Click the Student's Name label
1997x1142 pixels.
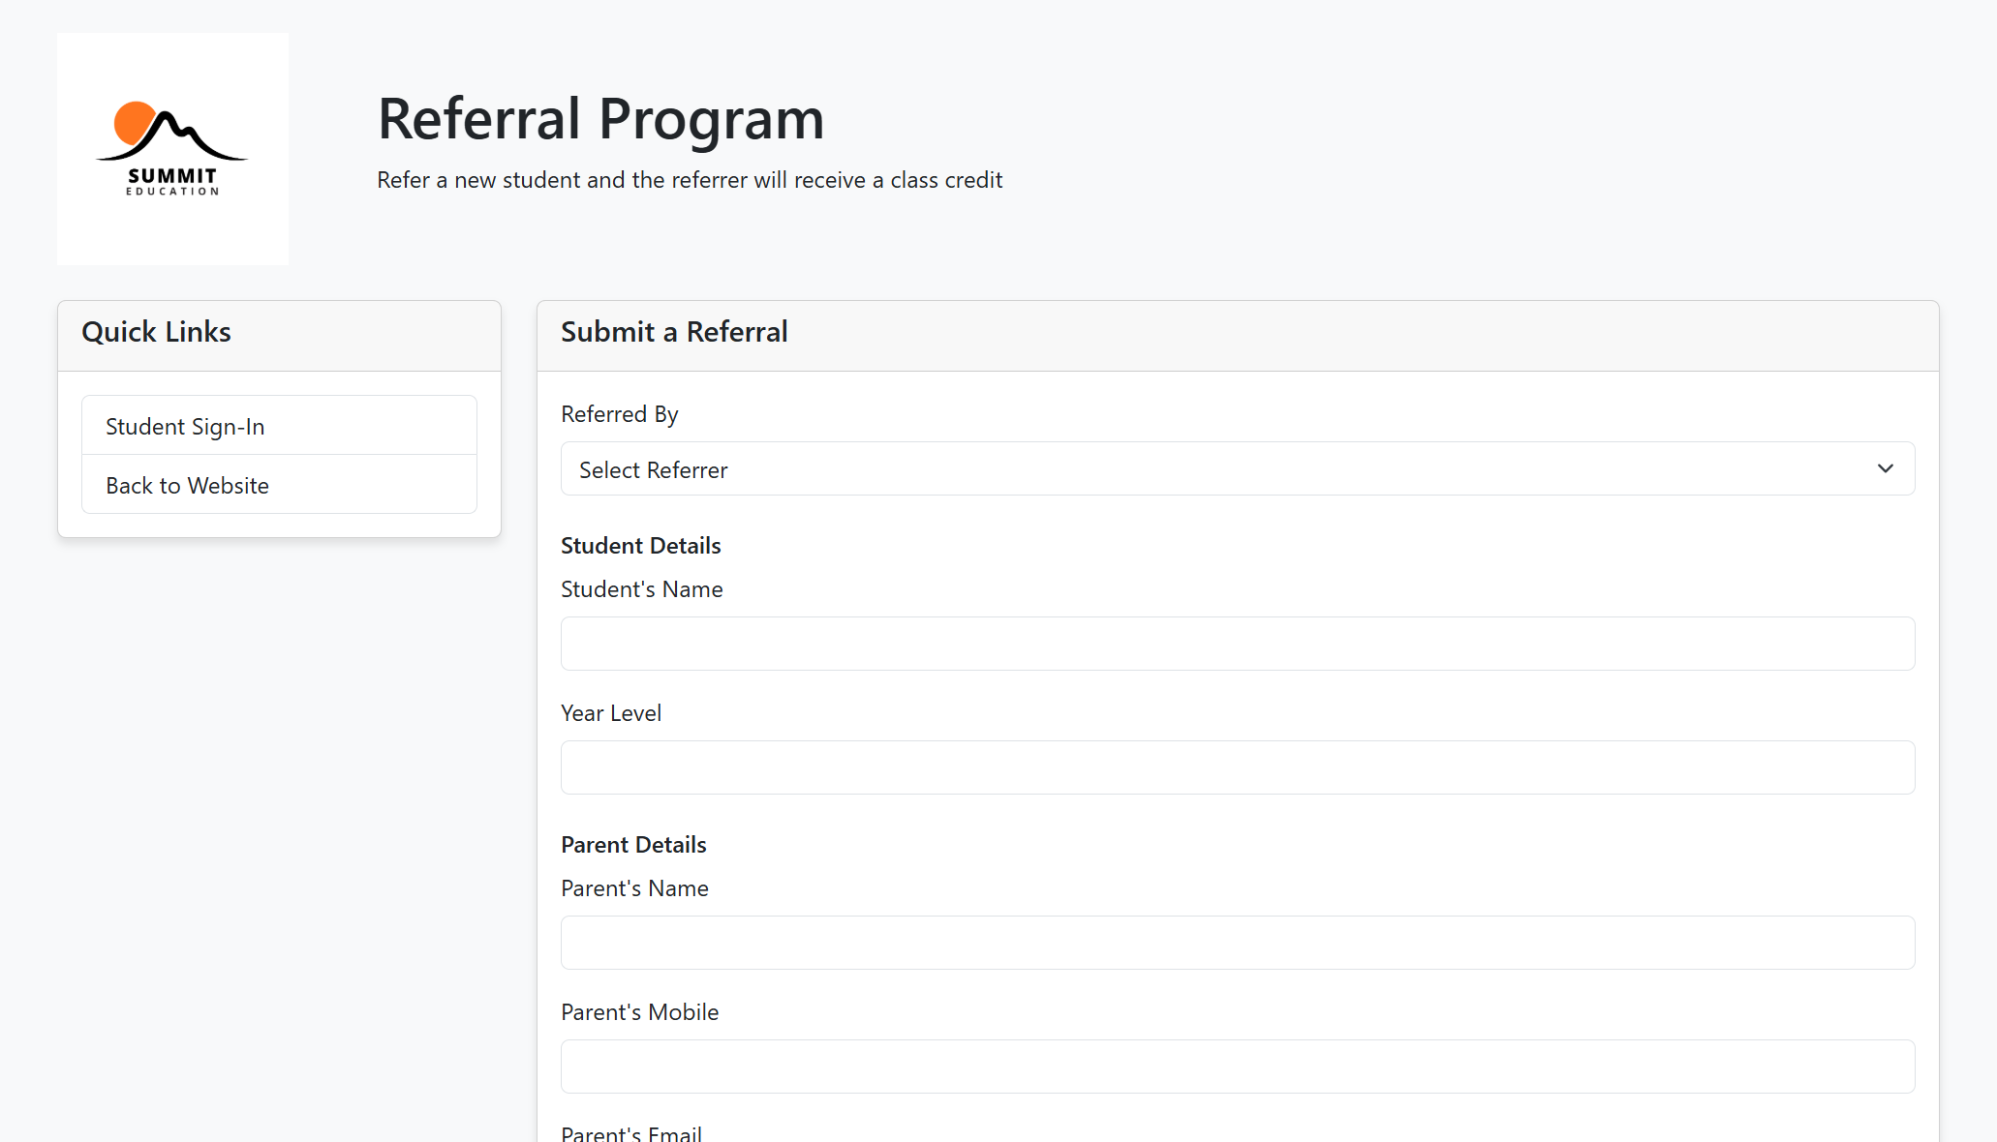point(641,588)
